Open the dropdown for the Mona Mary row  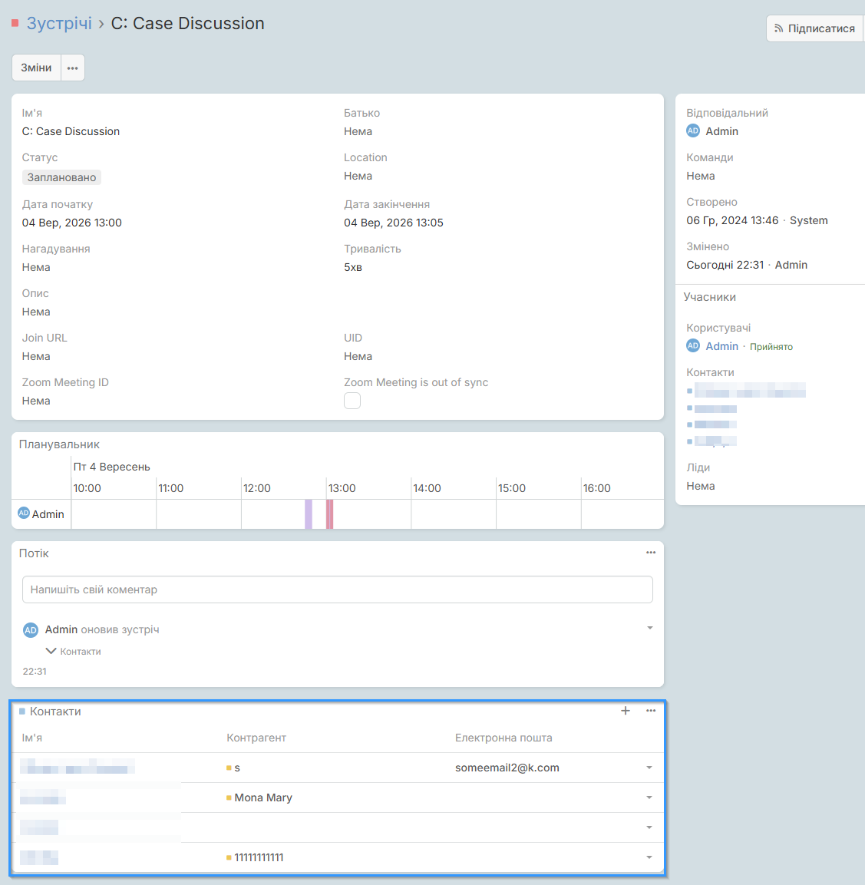(x=649, y=797)
